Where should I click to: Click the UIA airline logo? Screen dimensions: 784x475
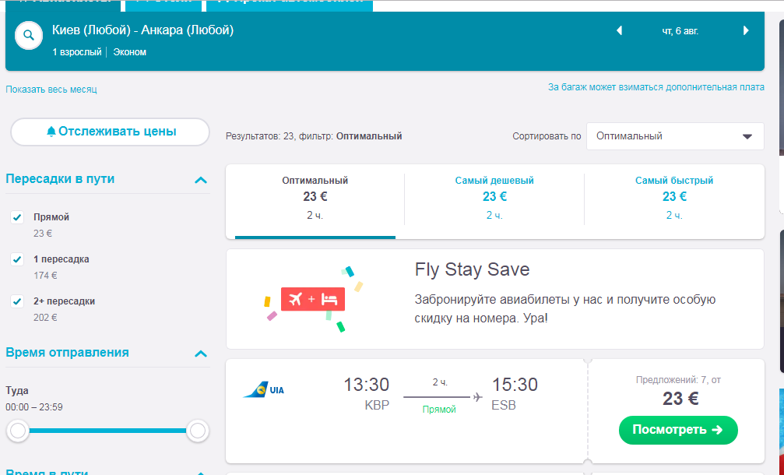pyautogui.click(x=263, y=389)
